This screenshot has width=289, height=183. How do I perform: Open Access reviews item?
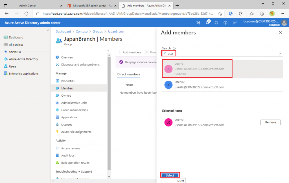[x=71, y=148]
